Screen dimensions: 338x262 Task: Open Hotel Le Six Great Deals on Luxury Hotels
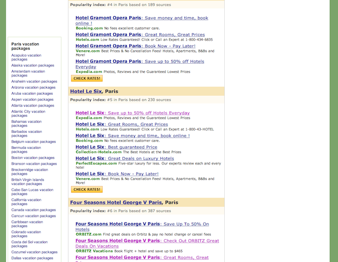[124, 159]
